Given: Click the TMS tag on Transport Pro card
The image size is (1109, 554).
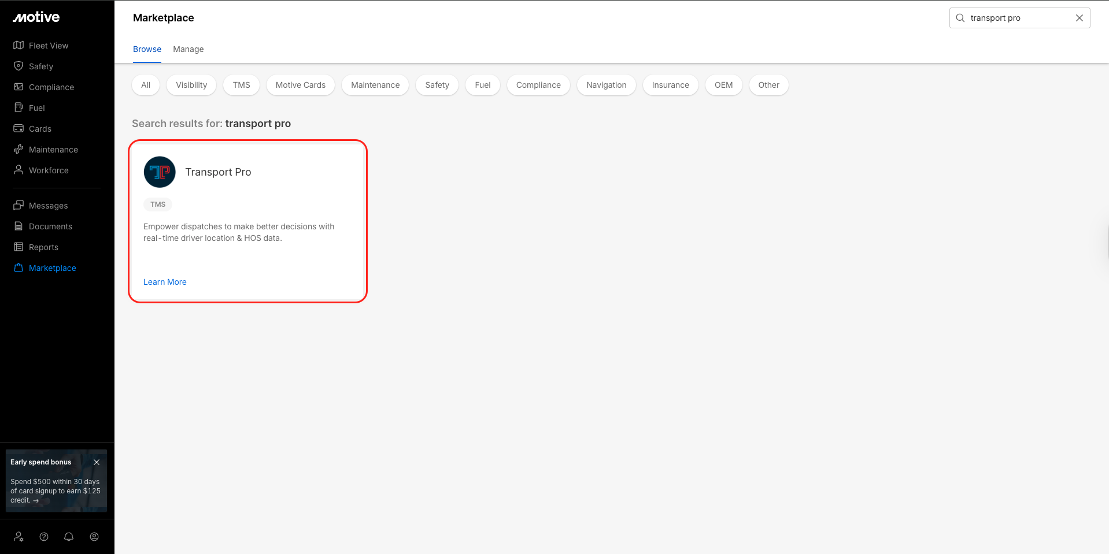Looking at the screenshot, I should (158, 205).
